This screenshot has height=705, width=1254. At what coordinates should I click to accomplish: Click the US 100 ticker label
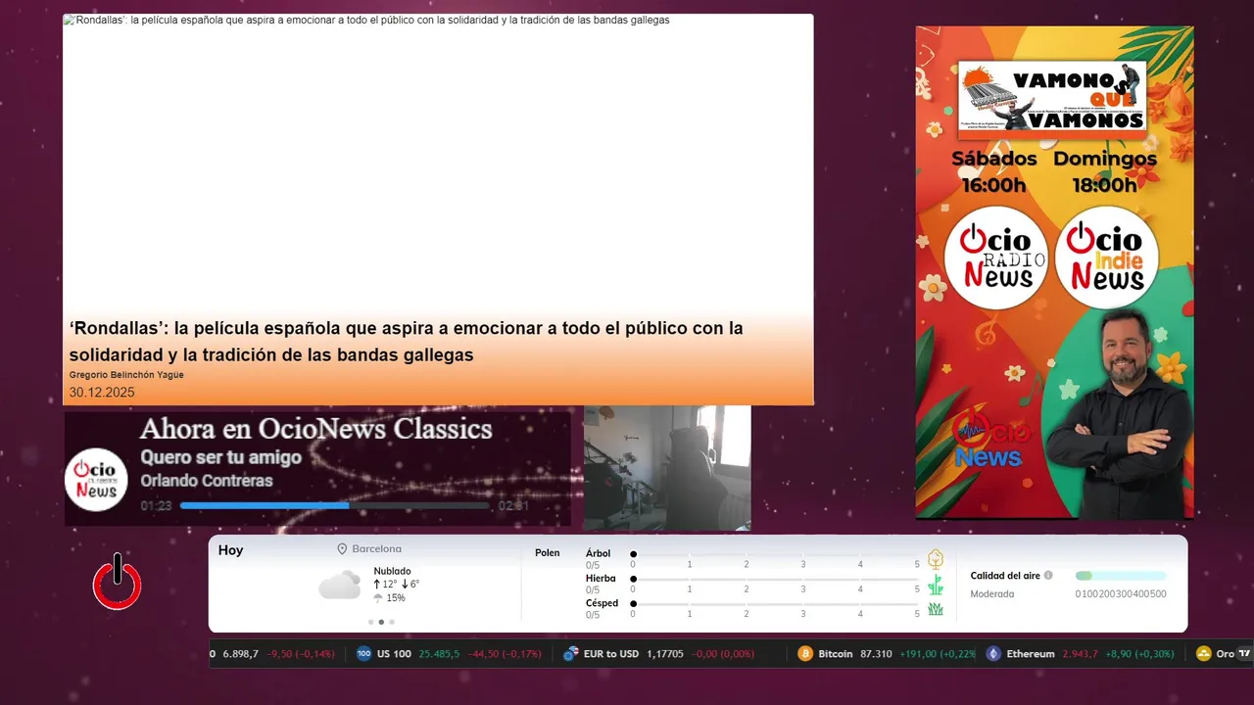(x=395, y=654)
